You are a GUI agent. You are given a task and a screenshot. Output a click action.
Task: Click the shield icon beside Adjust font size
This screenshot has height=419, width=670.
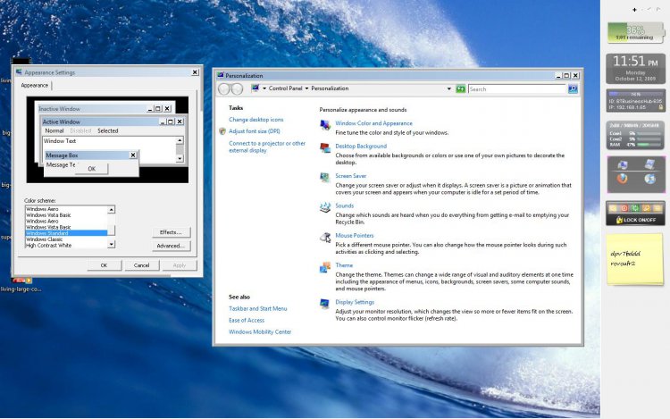click(222, 131)
